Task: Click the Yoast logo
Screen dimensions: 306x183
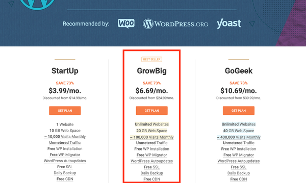Action: click(x=228, y=24)
